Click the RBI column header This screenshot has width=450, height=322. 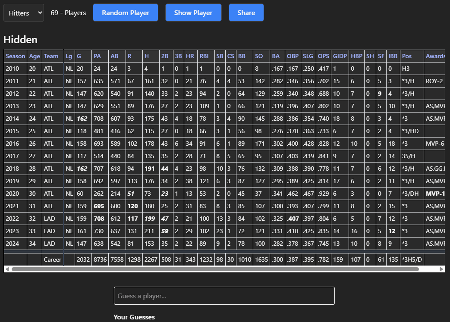point(205,56)
